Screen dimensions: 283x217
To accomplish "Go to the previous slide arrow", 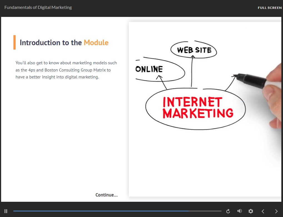I will [x=263, y=211].
